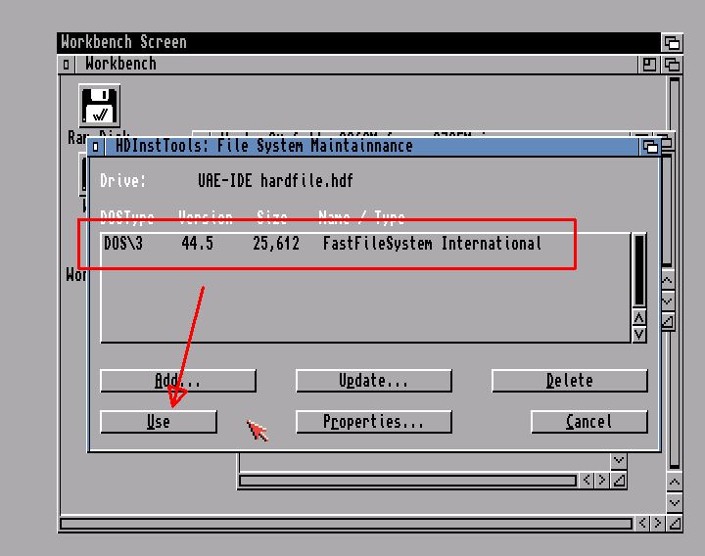
Task: Click the Workbench window depth gadget
Action: click(x=672, y=65)
